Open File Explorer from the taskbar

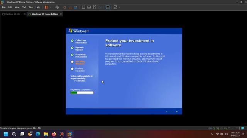pos(46,134)
